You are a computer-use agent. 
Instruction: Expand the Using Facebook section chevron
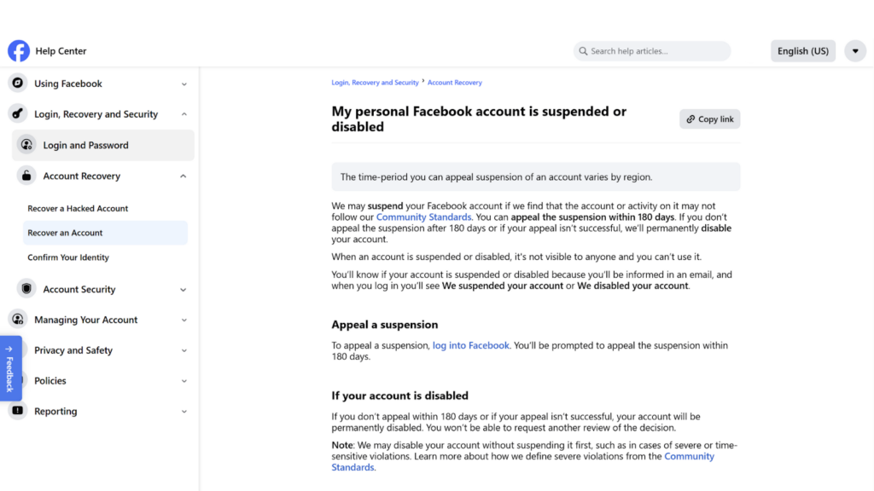[184, 84]
